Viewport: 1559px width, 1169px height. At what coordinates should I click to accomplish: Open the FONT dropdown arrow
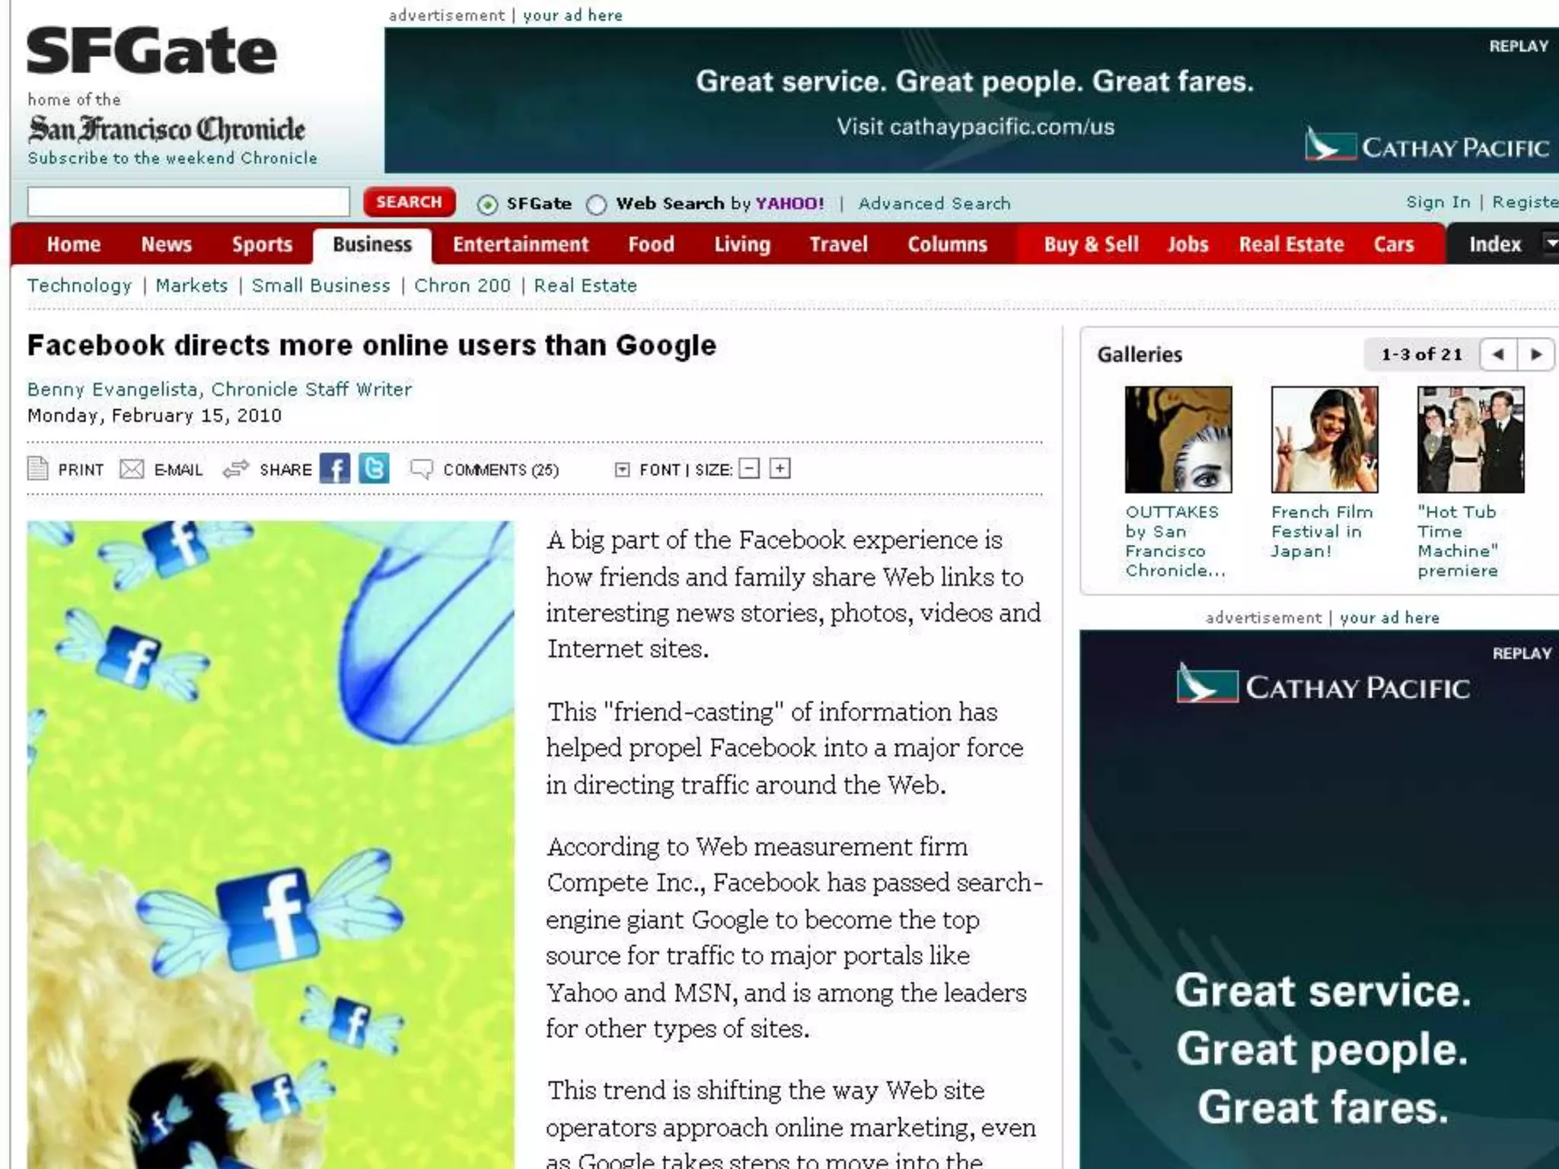622,470
